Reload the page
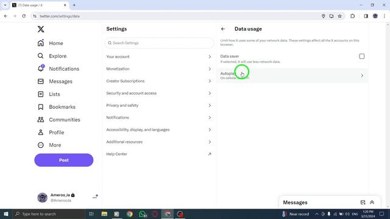 (24, 16)
